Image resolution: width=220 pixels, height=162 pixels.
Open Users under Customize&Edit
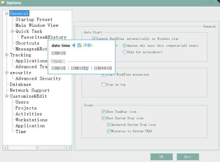click(22, 102)
